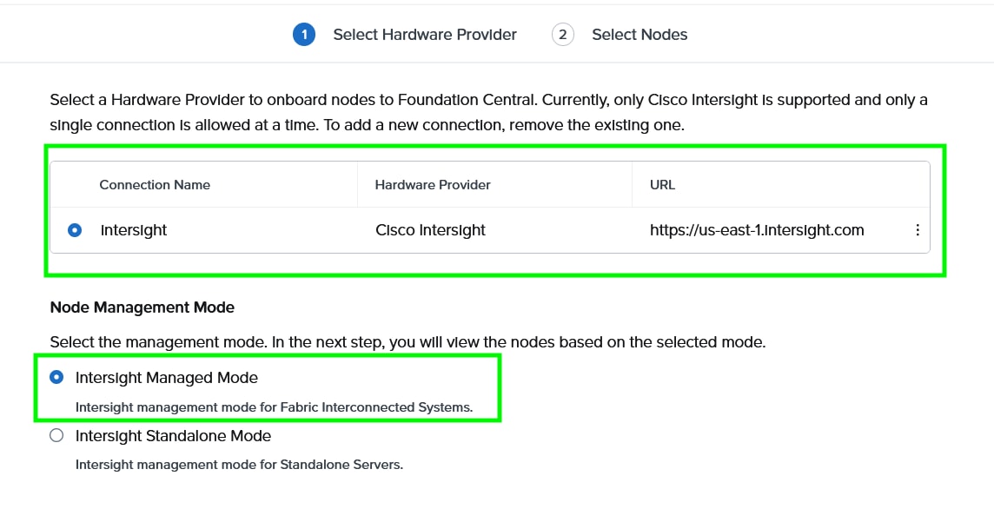Click the Intersight connection name cell
Image resolution: width=994 pixels, height=509 pixels.
tap(134, 230)
